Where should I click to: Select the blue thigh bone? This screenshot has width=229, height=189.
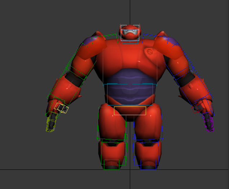[x=148, y=123]
